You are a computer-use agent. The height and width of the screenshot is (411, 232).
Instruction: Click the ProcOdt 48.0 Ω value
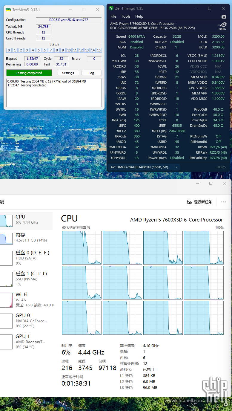[x=218, y=109]
